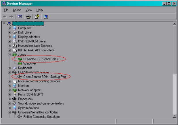Expand the Ports (COM & LPT) category
The width and height of the screenshot is (178, 125).
click(9, 95)
